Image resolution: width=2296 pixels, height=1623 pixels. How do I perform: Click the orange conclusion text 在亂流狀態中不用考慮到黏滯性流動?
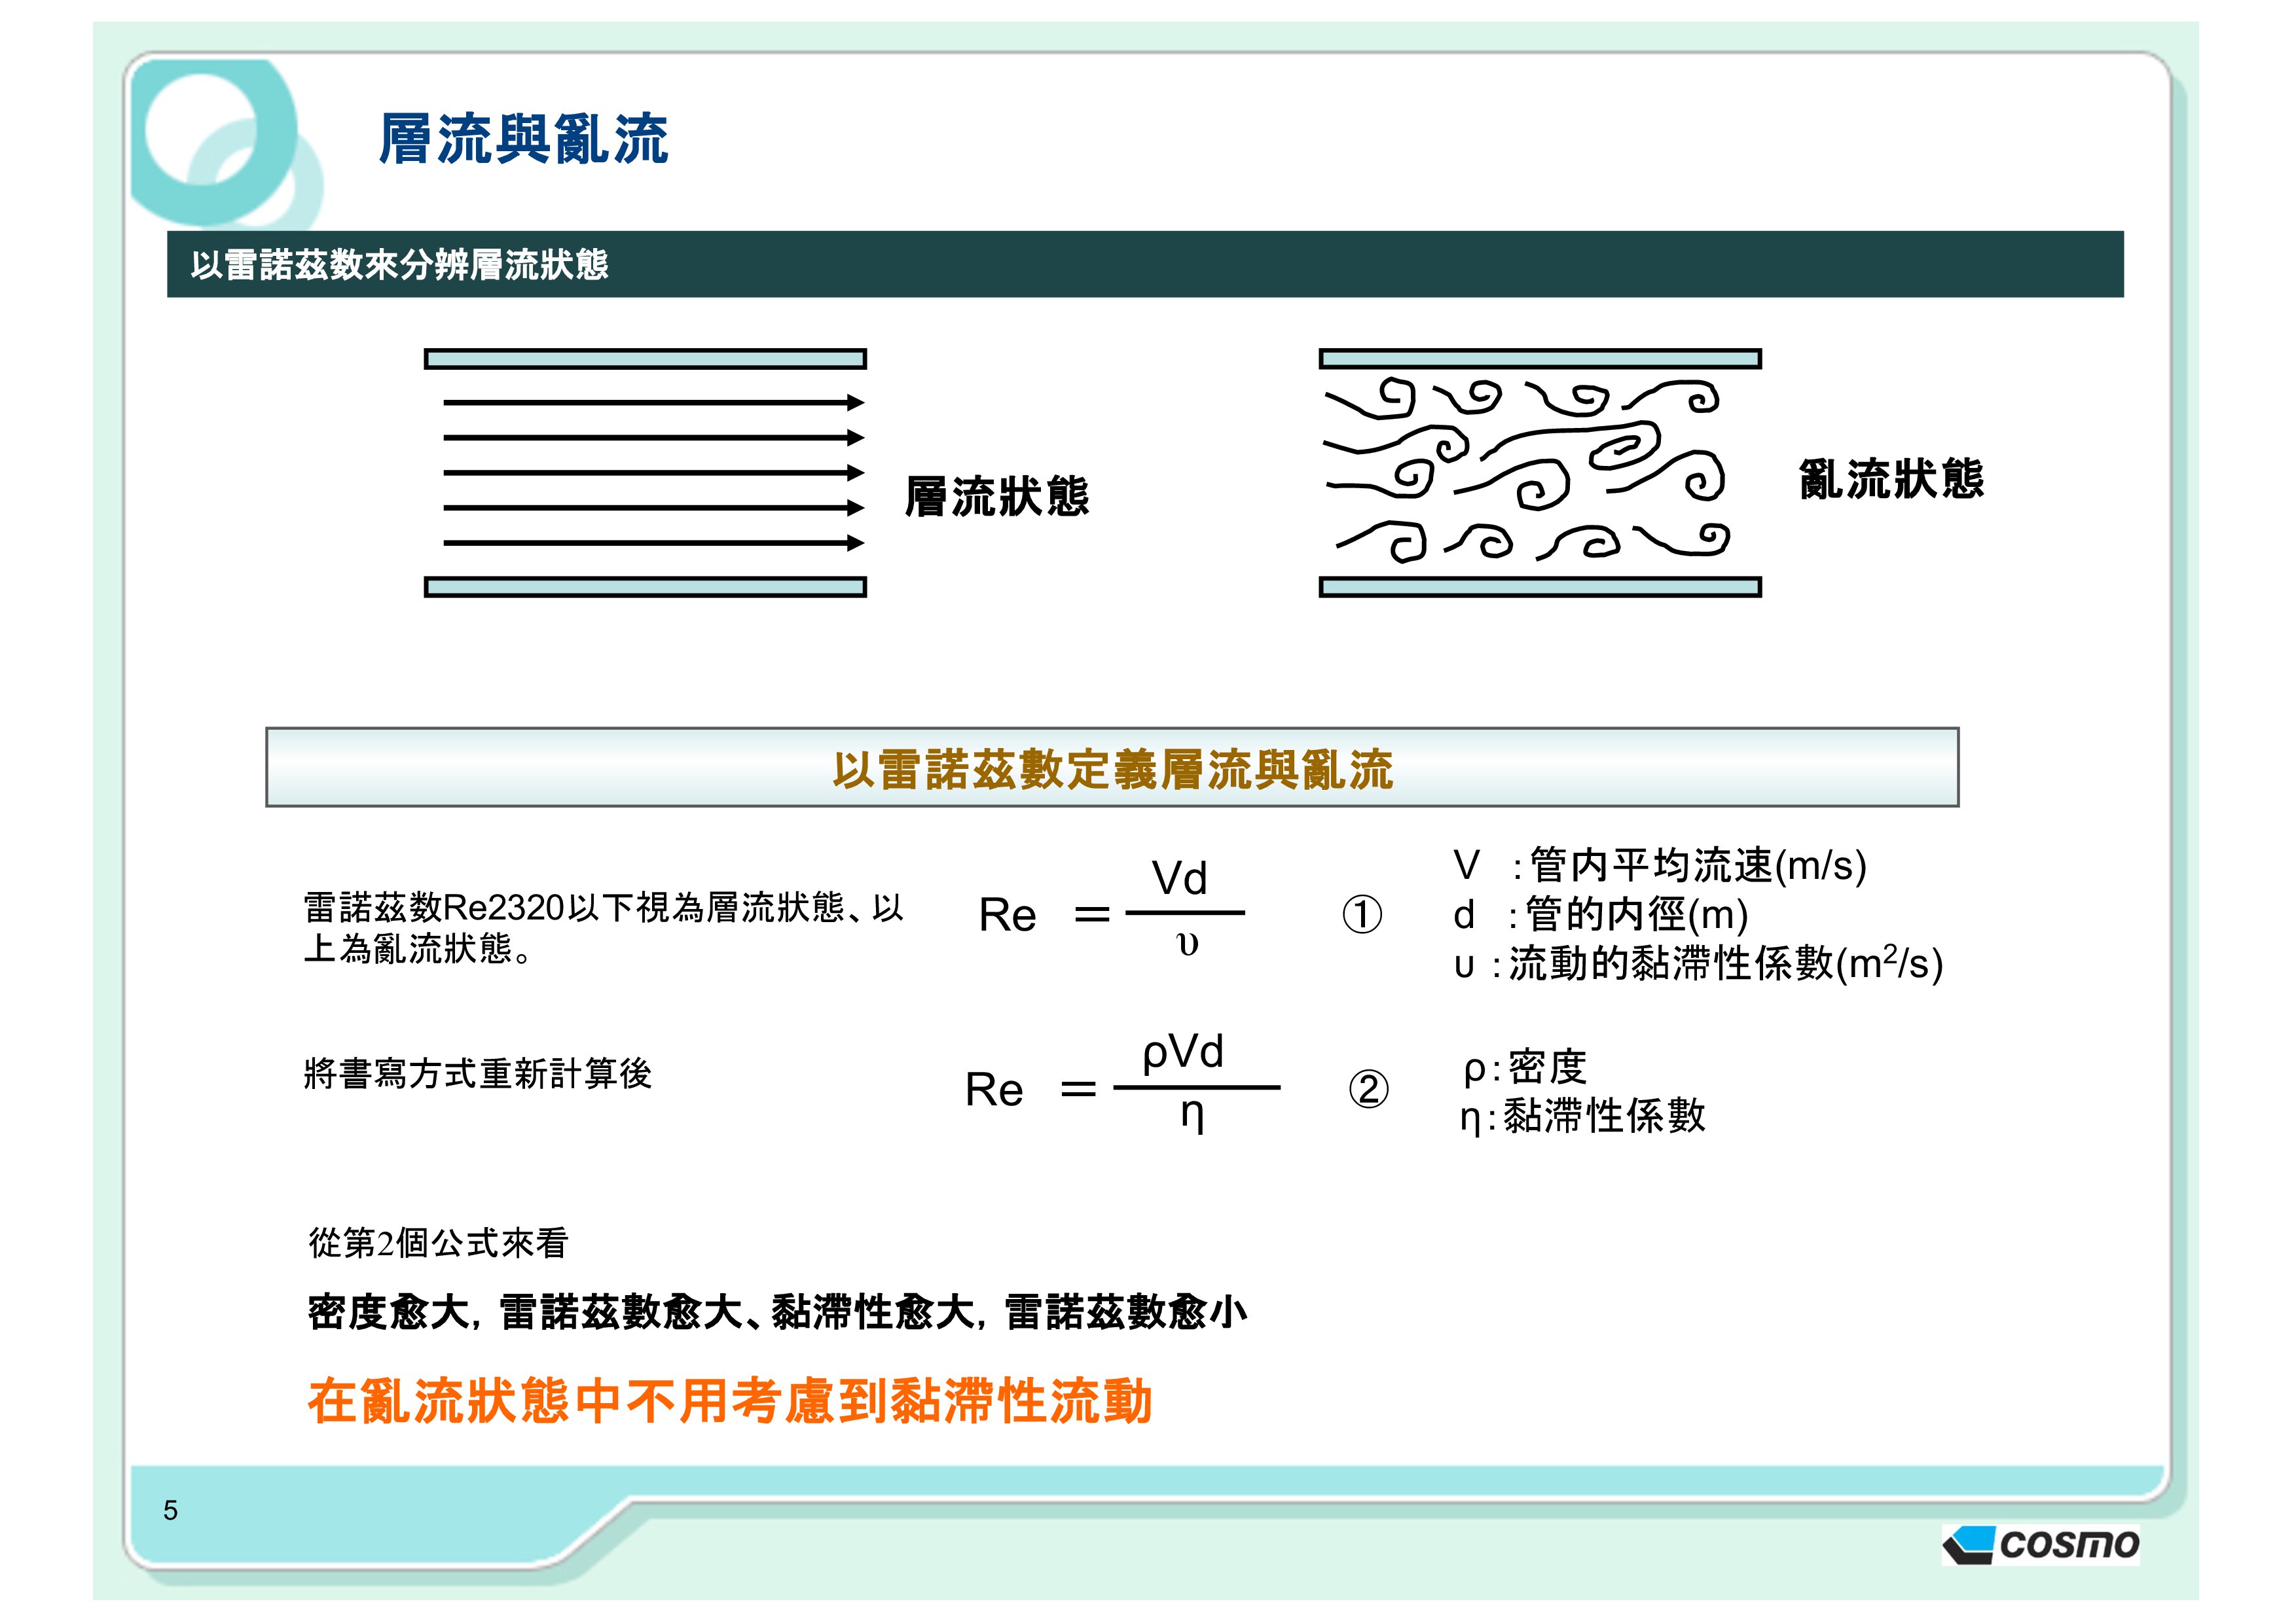click(x=730, y=1400)
